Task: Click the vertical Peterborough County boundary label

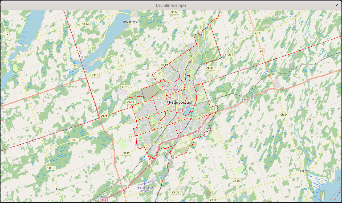Action: click(83, 60)
